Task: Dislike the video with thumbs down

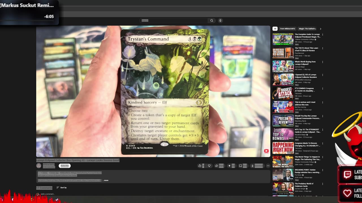Action: [x=209, y=166]
